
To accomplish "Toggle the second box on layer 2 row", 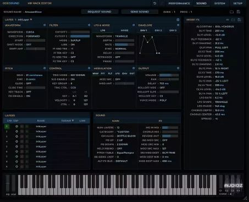I will (27, 132).
